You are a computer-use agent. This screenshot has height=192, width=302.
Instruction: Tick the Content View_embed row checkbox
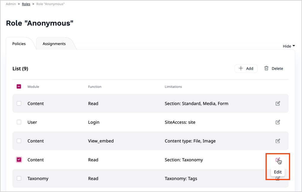[x=19, y=141]
